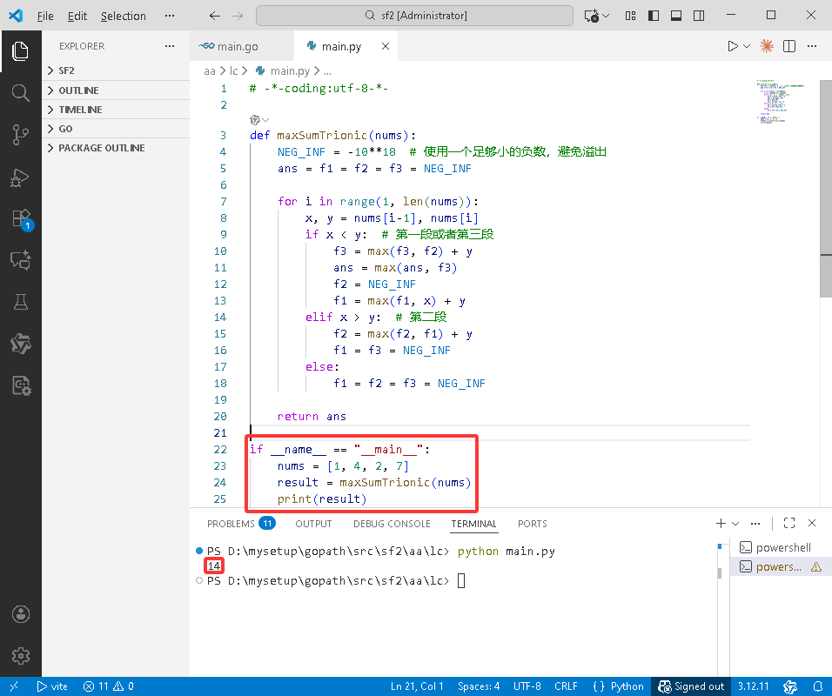Close the terminal panel
Image resolution: width=832 pixels, height=696 pixels.
pyautogui.click(x=812, y=523)
